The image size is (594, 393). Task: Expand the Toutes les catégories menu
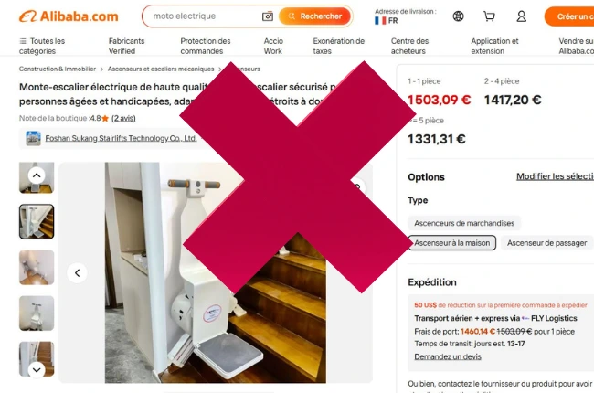pyautogui.click(x=42, y=46)
